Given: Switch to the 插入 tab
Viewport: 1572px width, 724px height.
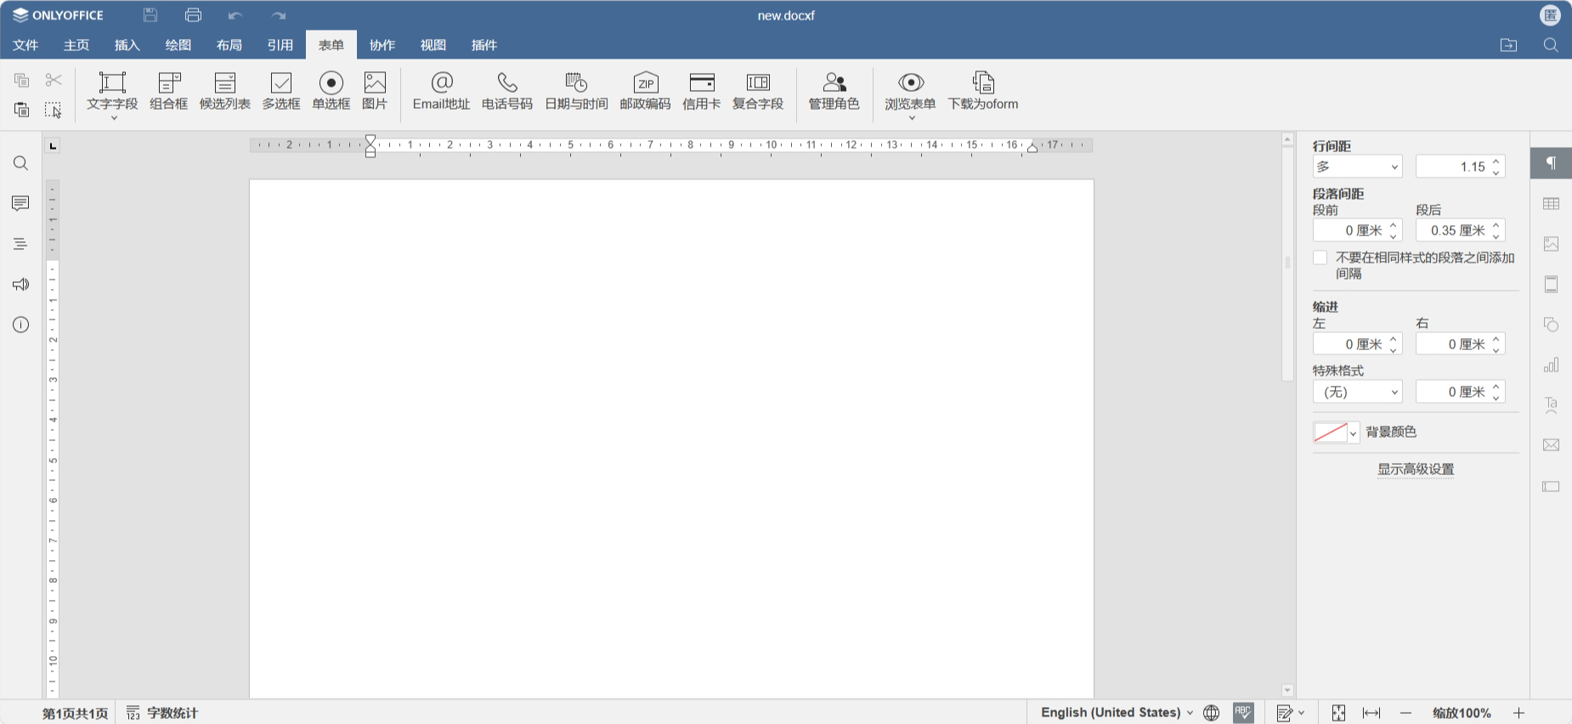Looking at the screenshot, I should [x=127, y=45].
